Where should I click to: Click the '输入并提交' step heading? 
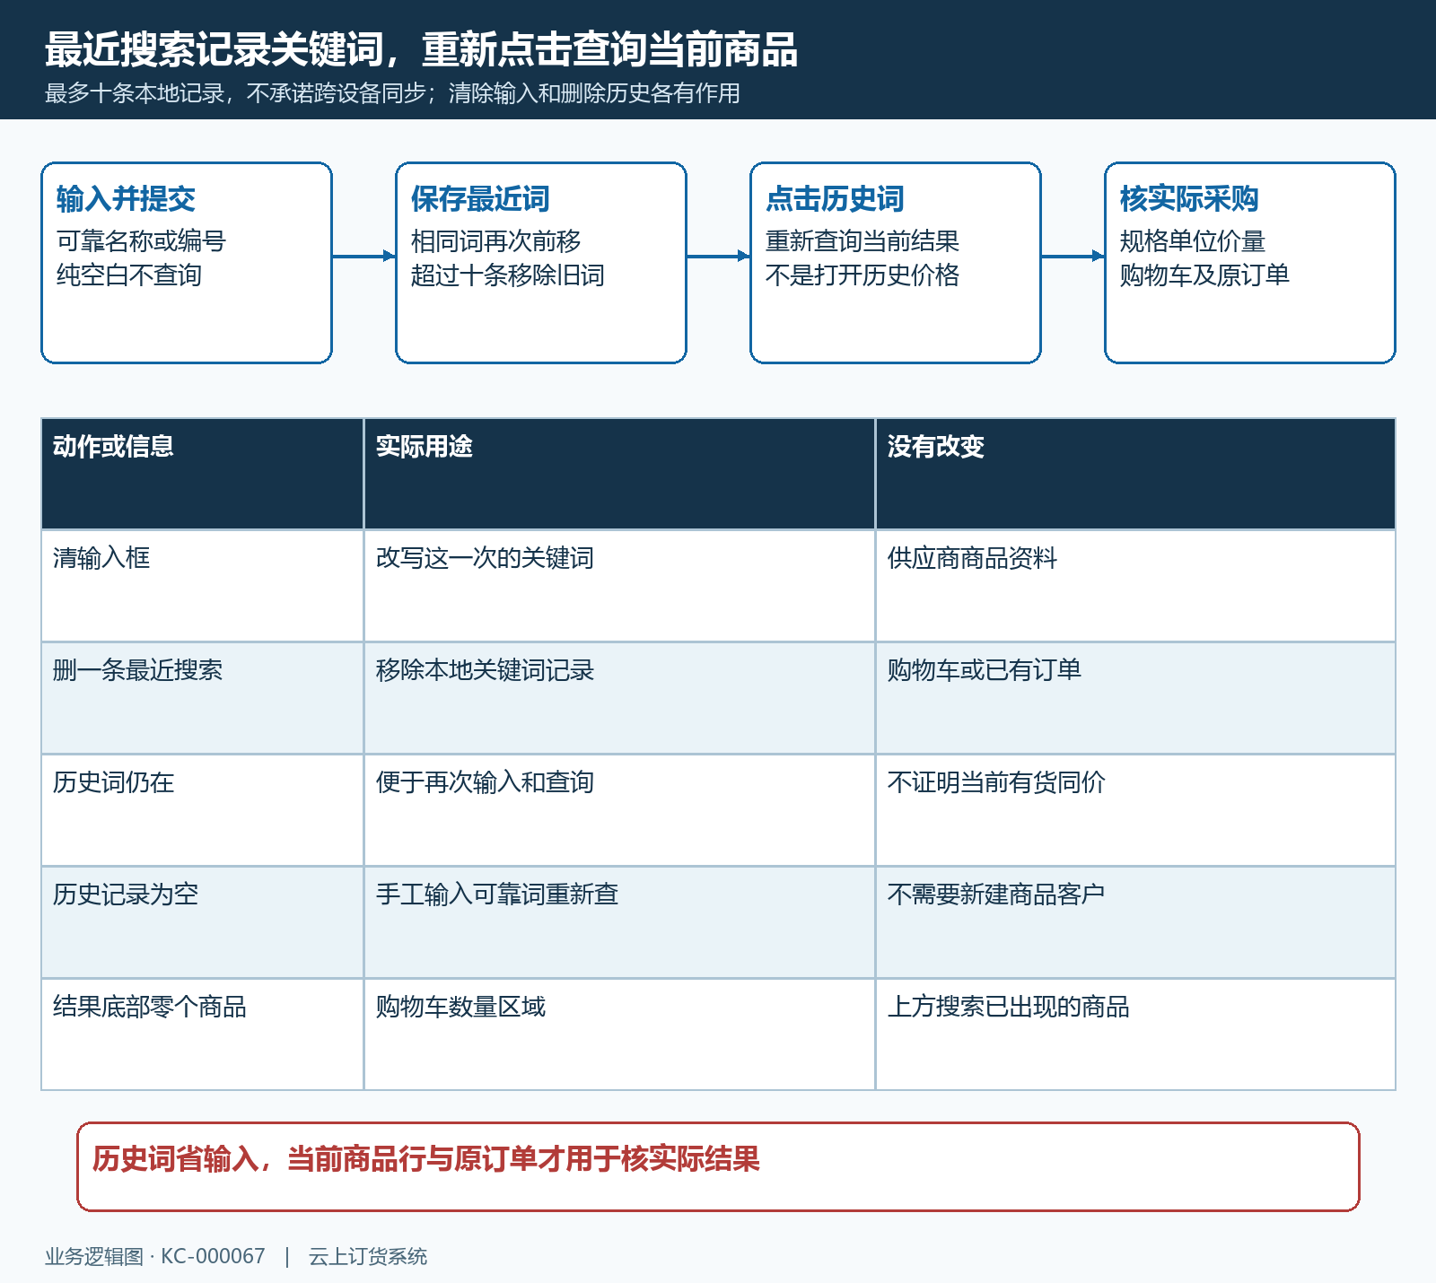(x=126, y=199)
